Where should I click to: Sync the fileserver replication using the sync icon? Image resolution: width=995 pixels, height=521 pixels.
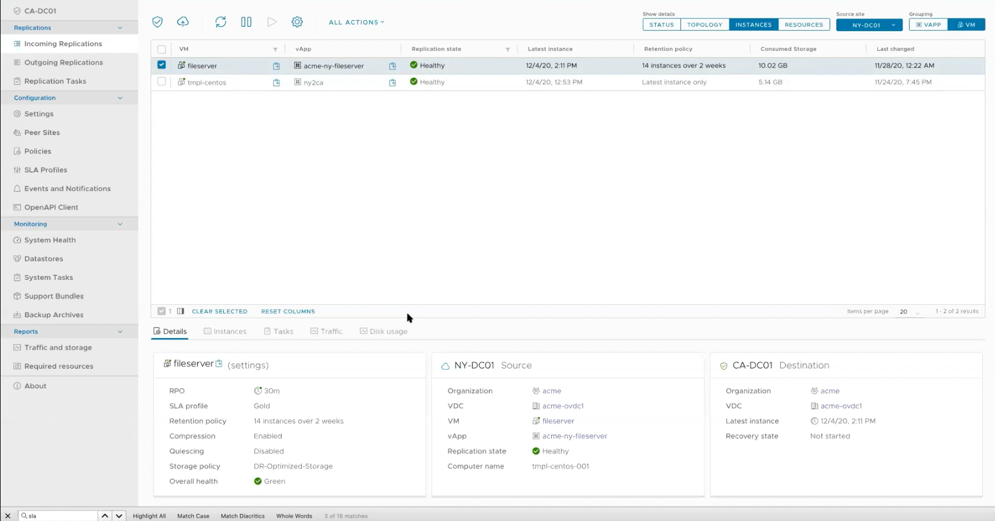point(220,22)
